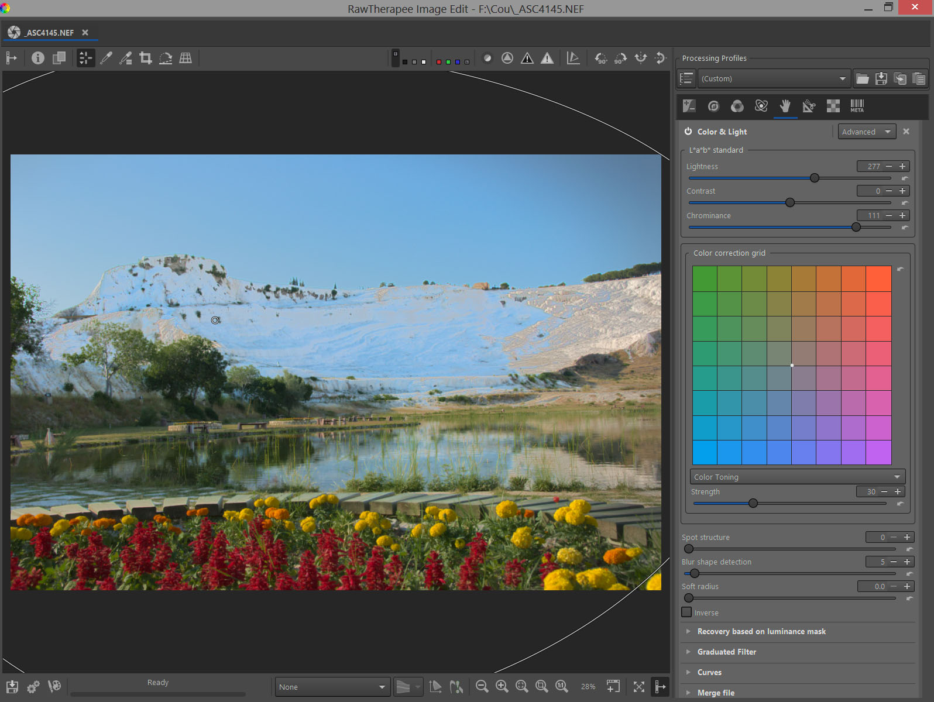Toggle the clipped highlights warning indicator
Screen dimensions: 934x702
pyautogui.click(x=547, y=58)
